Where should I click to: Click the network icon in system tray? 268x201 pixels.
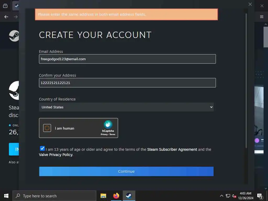click(x=228, y=196)
